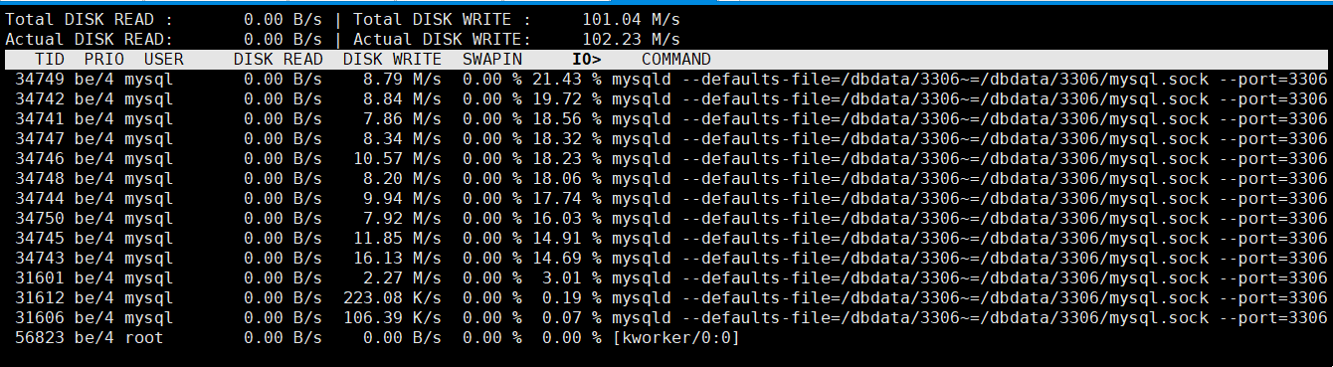Click the mysqld command for thread 34749
This screenshot has height=367, width=1333.
tap(970, 80)
